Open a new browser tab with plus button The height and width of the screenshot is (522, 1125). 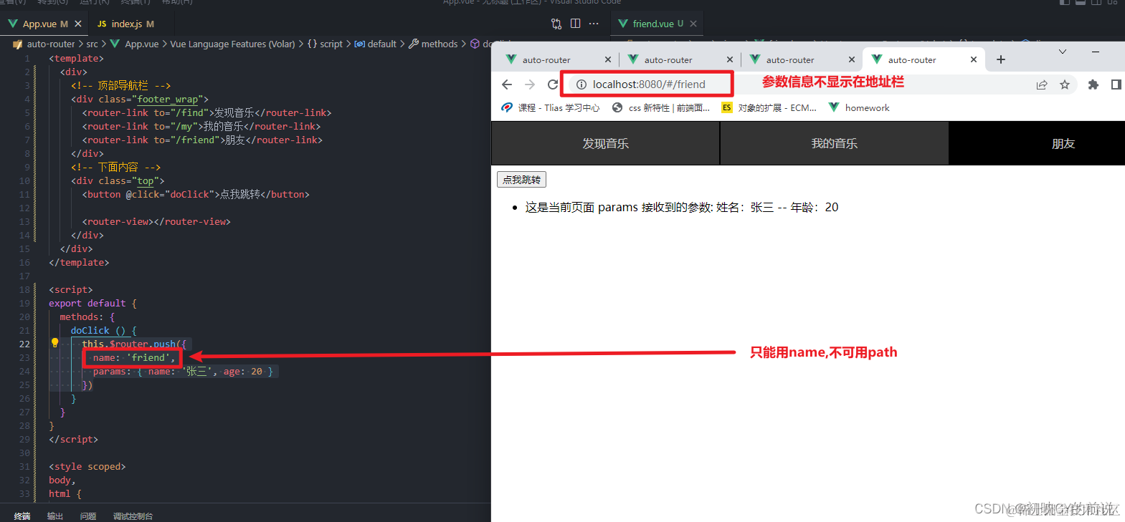coord(1001,59)
